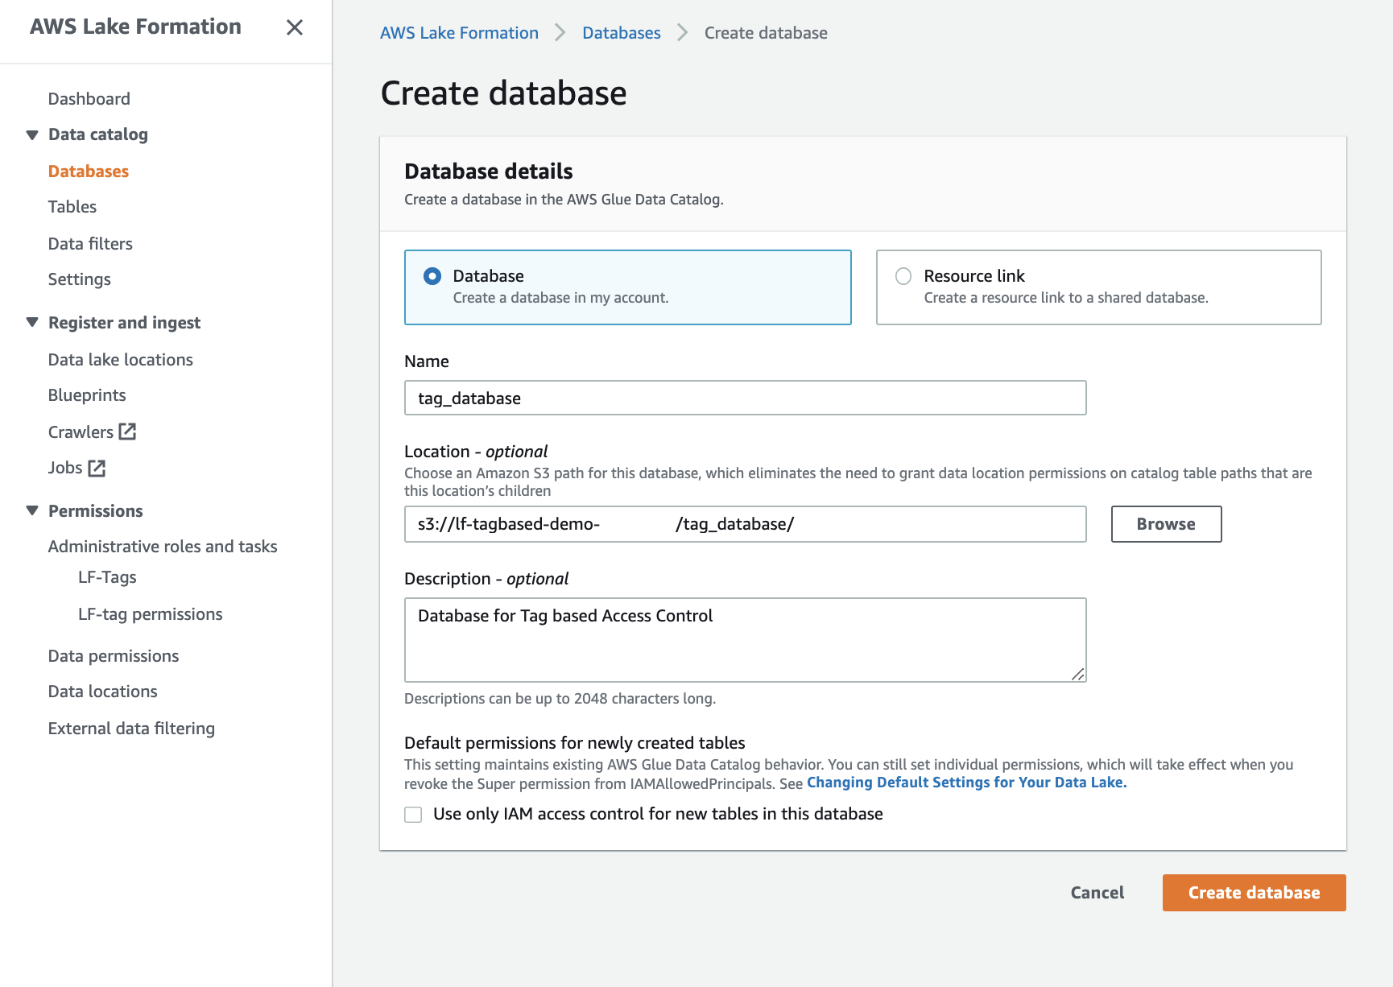The width and height of the screenshot is (1393, 987).
Task: Collapse the Permissions section
Action: click(32, 510)
